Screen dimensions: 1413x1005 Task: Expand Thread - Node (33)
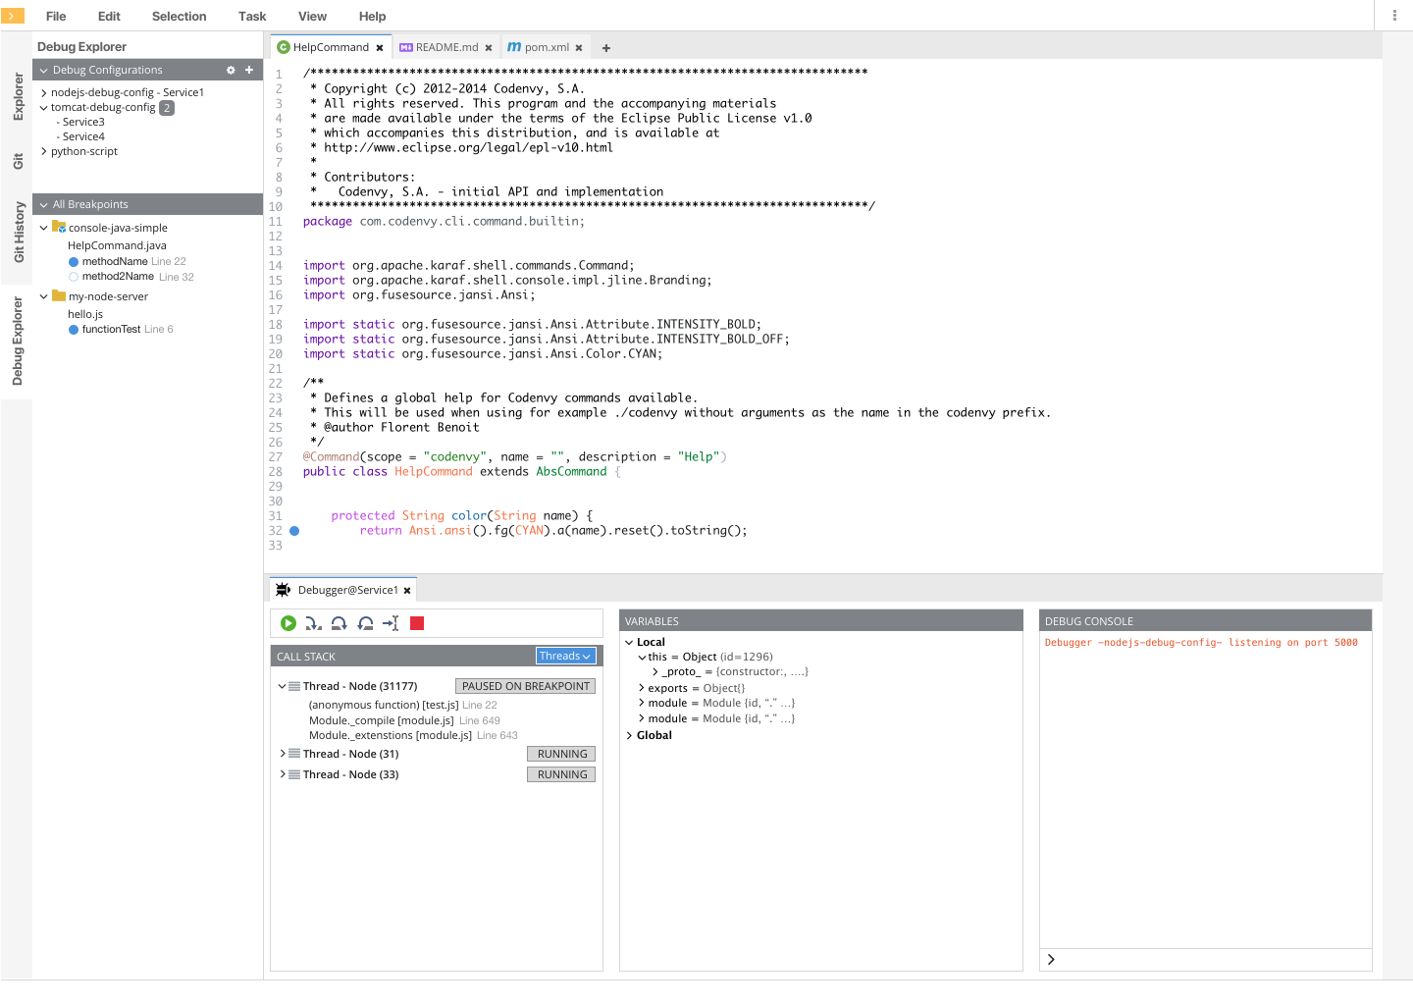point(282,774)
